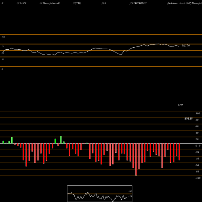This screenshot has height=202, width=202.
Task: Click the RSI axis label 70
Action: tap(3, 46)
